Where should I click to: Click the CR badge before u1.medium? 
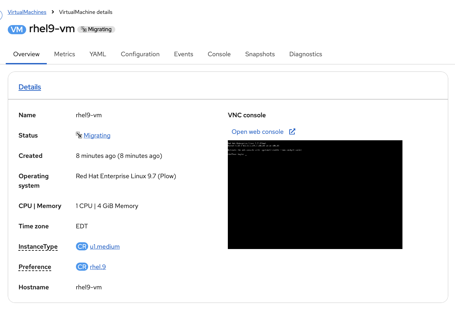pos(82,246)
